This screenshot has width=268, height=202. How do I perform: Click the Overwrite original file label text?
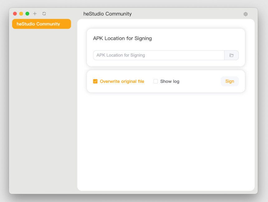[x=122, y=82]
